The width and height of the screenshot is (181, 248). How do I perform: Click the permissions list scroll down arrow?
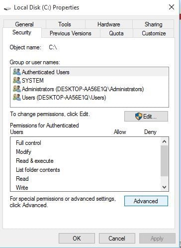point(164,187)
